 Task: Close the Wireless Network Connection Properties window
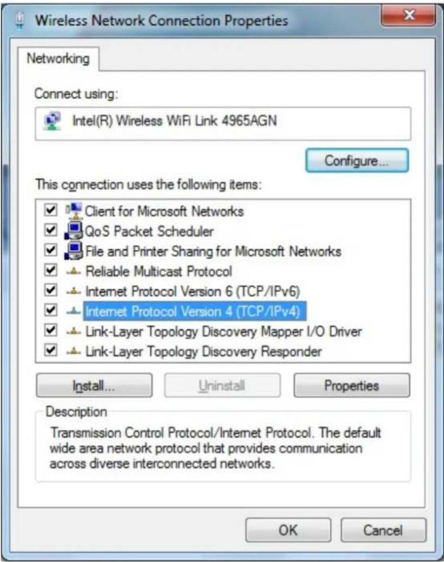408,16
